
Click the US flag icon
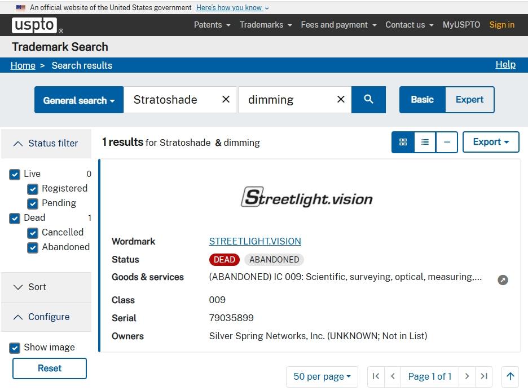[x=21, y=8]
